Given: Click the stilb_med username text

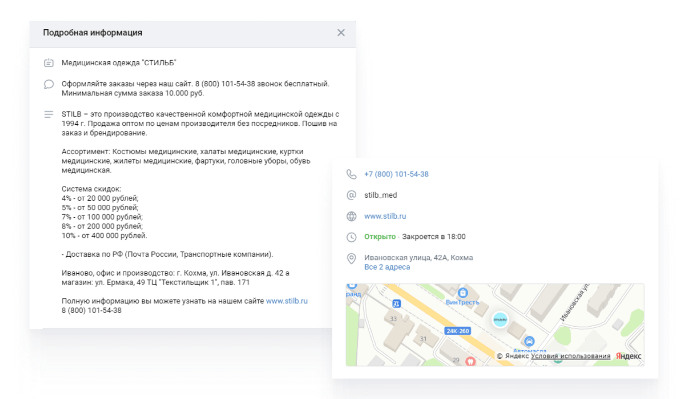Looking at the screenshot, I should click(380, 195).
